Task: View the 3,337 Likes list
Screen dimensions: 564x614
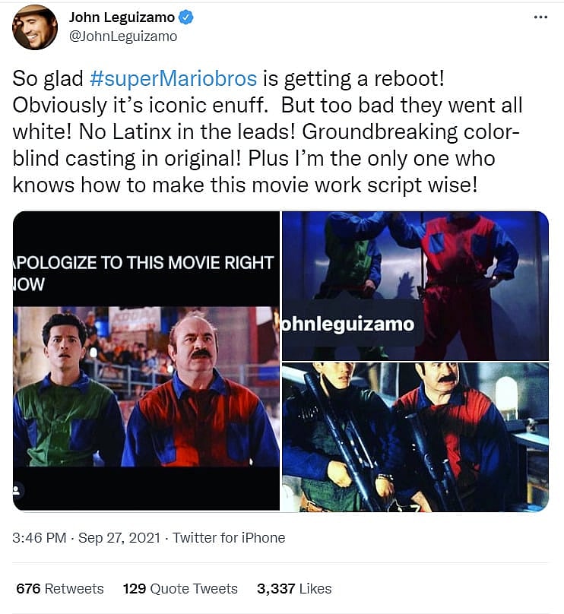Action: tap(294, 589)
